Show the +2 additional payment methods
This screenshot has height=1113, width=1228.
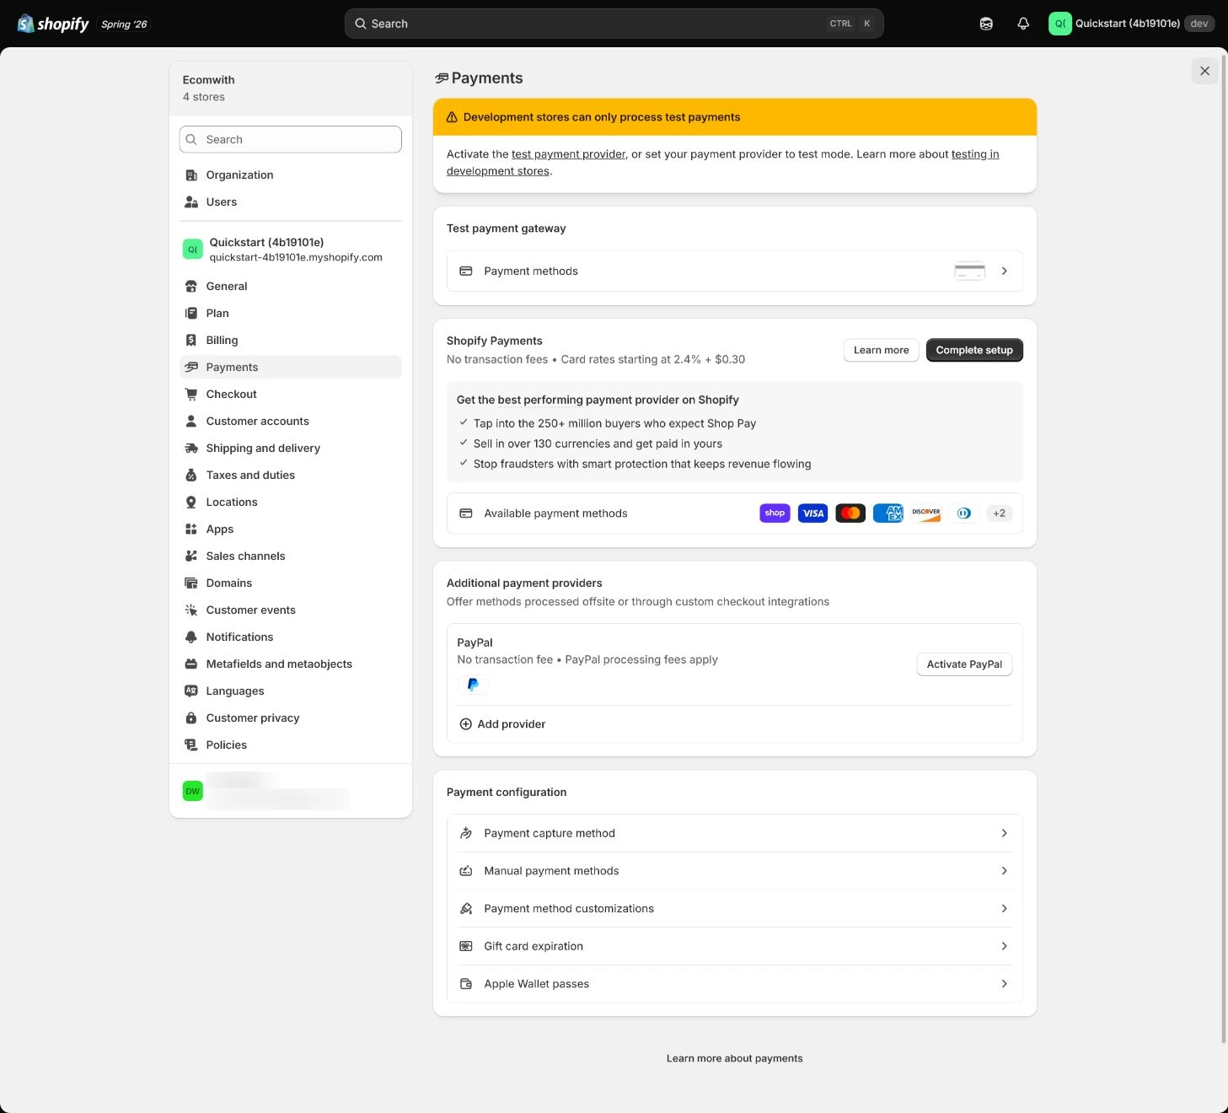[999, 513]
